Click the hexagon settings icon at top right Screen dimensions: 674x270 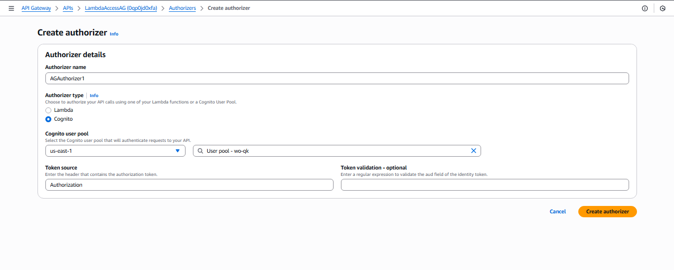(663, 8)
